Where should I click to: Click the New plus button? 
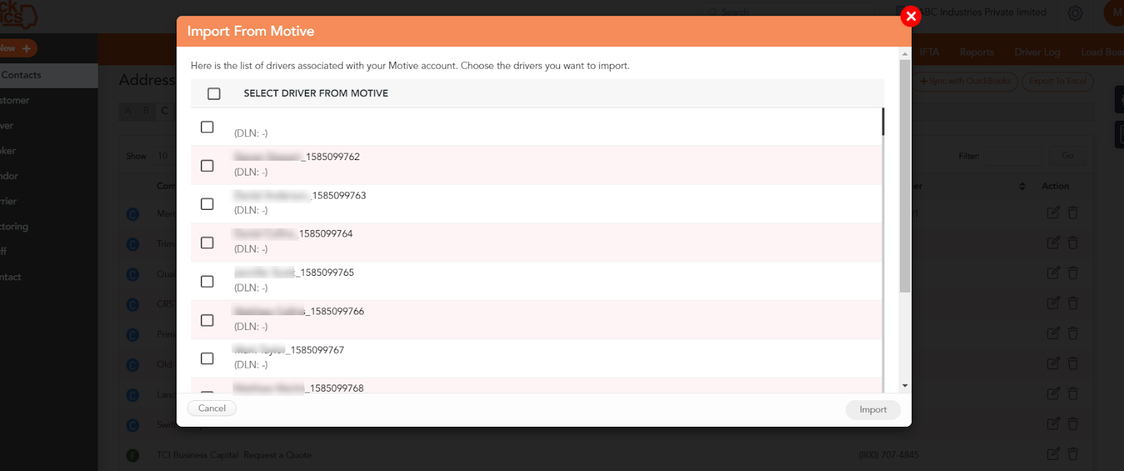click(x=18, y=48)
